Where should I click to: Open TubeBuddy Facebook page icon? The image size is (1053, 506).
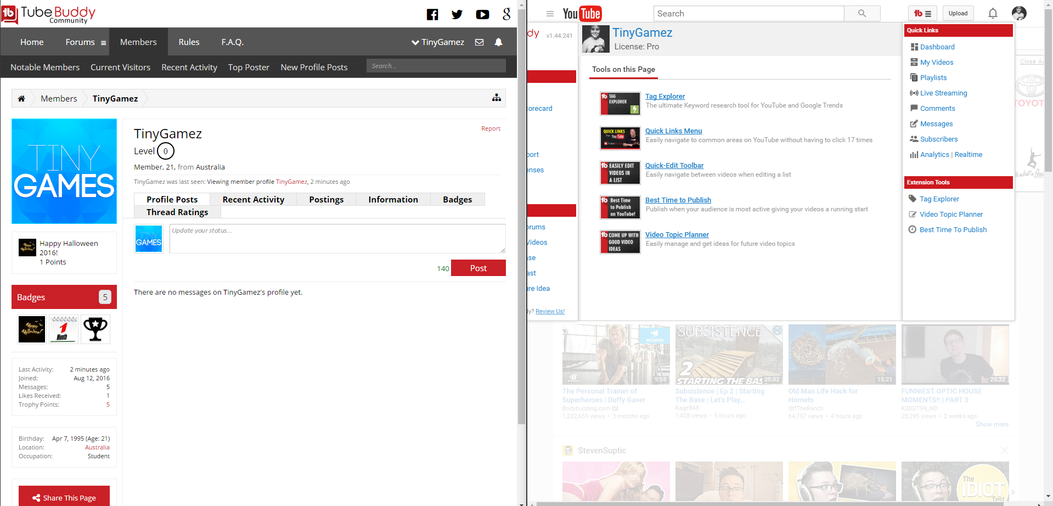[432, 14]
